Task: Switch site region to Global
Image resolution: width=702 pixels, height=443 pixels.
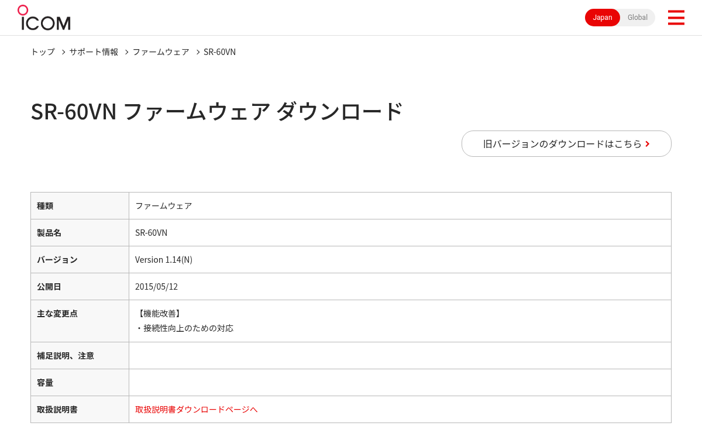Action: point(637,18)
